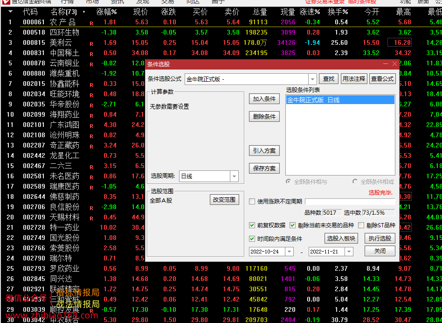Select stock code 002845 同兴达
The width and height of the screenshot is (442, 323).
(x=34, y=279)
